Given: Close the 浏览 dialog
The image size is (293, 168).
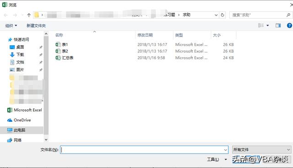Looking at the screenshot, I should [x=291, y=5].
